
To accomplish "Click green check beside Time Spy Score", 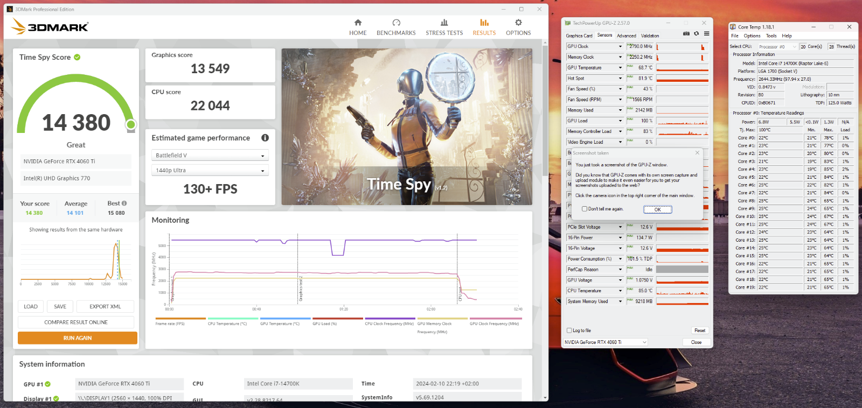I will coord(77,57).
